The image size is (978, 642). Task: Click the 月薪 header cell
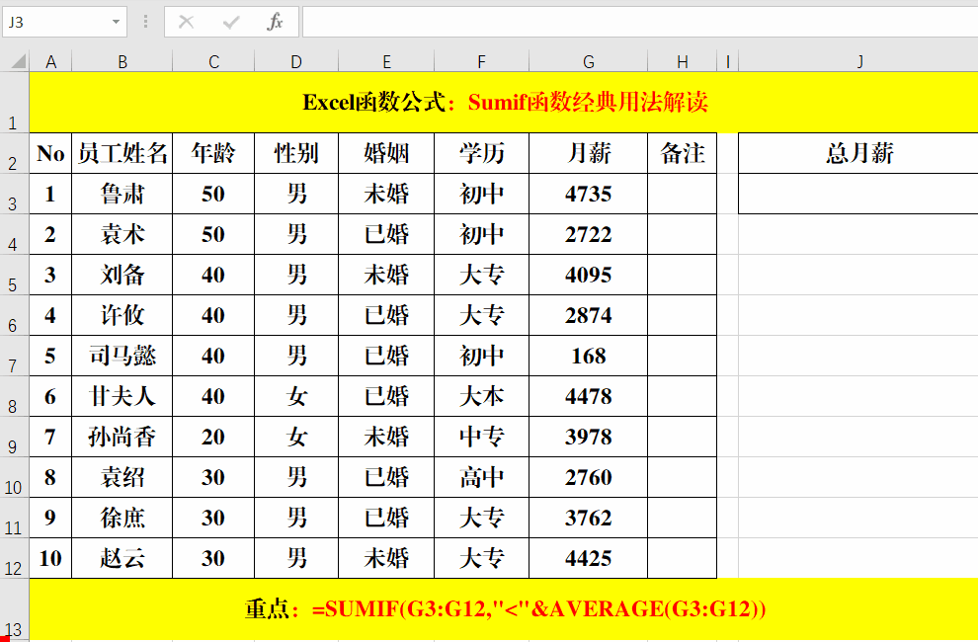tap(588, 153)
